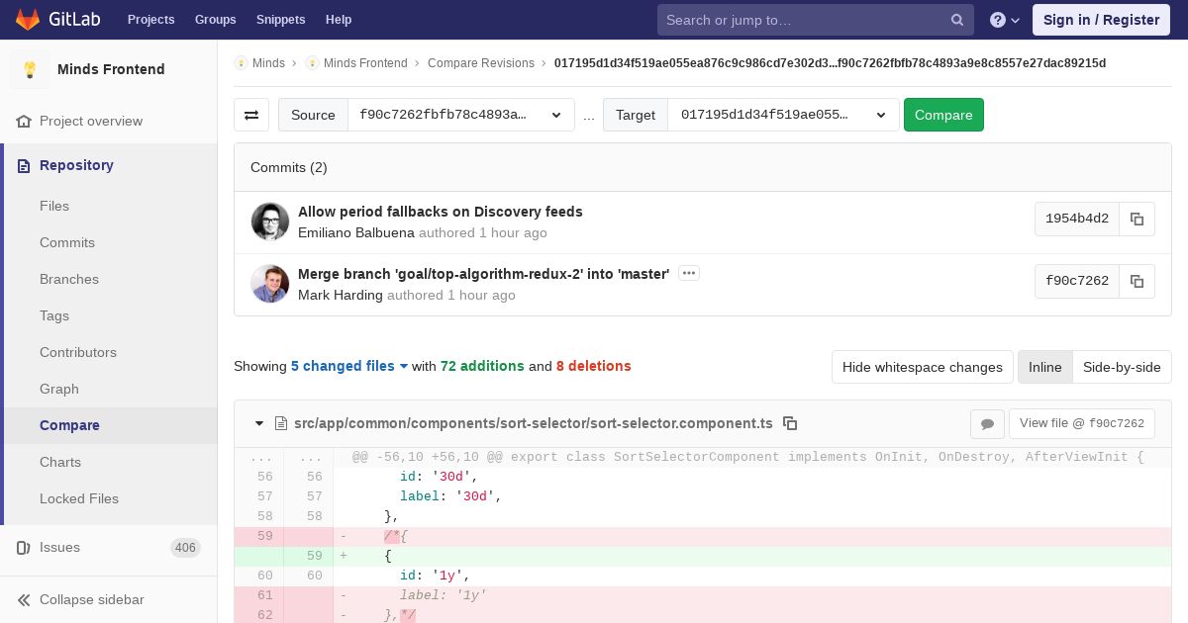Click revision range breadcrumb 017195d1...f90c7262
Image resolution: width=1188 pixels, height=623 pixels.
tap(830, 63)
